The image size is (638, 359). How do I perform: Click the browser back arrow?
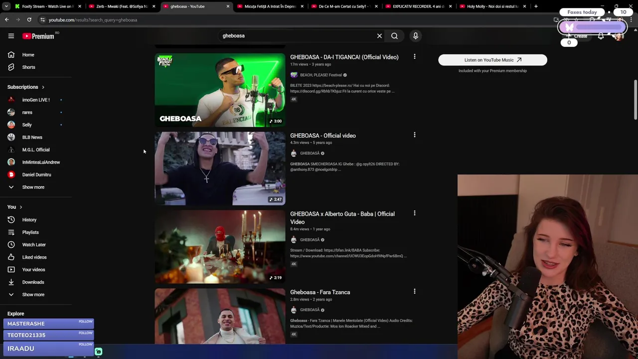[x=6, y=20]
